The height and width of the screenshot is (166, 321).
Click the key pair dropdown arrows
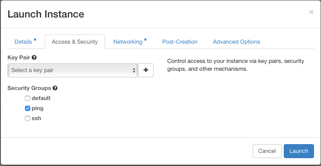coord(134,70)
